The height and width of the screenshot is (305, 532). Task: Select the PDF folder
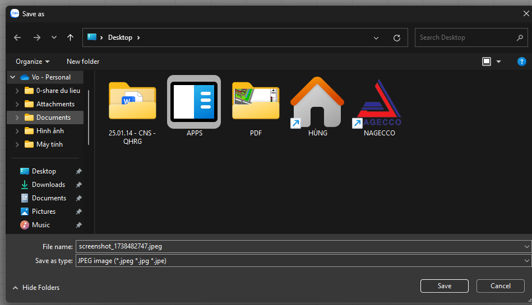point(256,102)
